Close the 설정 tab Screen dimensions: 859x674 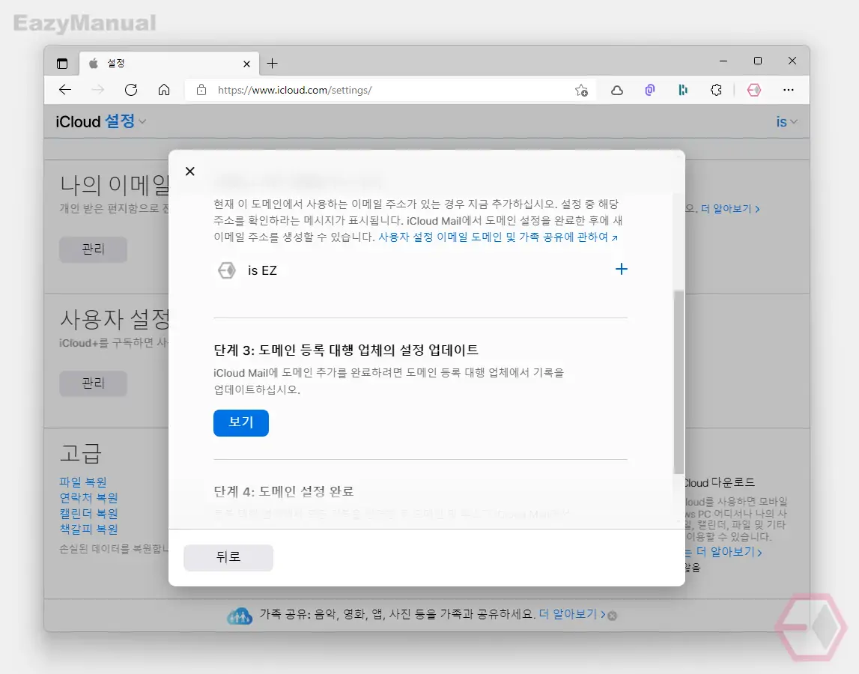246,64
